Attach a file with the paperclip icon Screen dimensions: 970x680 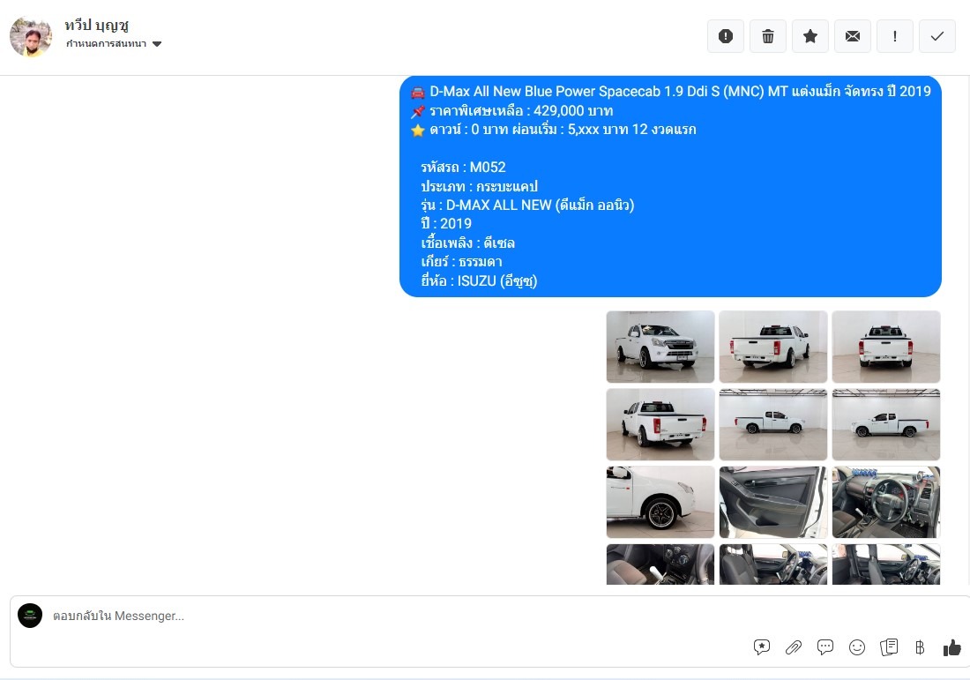pos(793,647)
